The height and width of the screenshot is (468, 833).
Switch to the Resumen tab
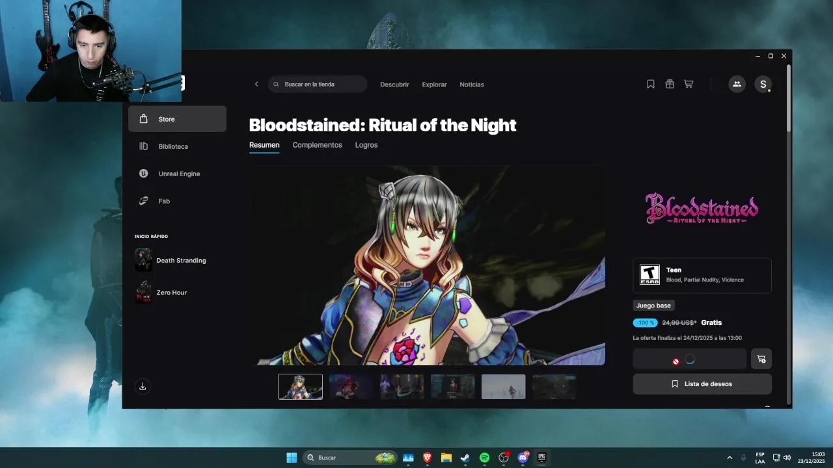click(264, 145)
